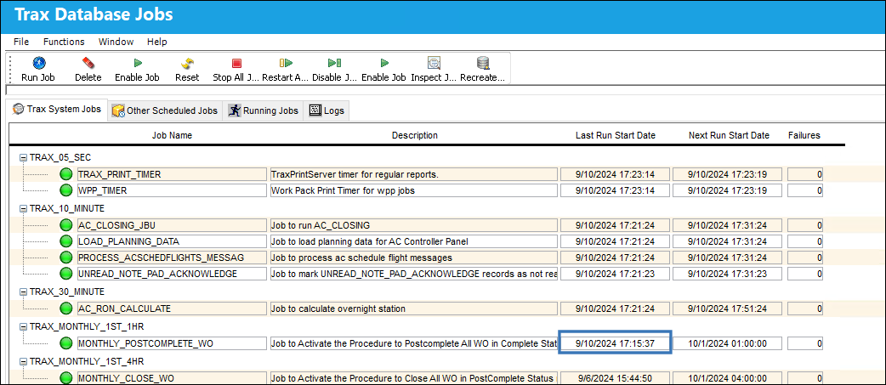Viewport: 886px width, 385px height.
Task: Click last run date 9/10/2024 17:15:37
Action: 615,343
